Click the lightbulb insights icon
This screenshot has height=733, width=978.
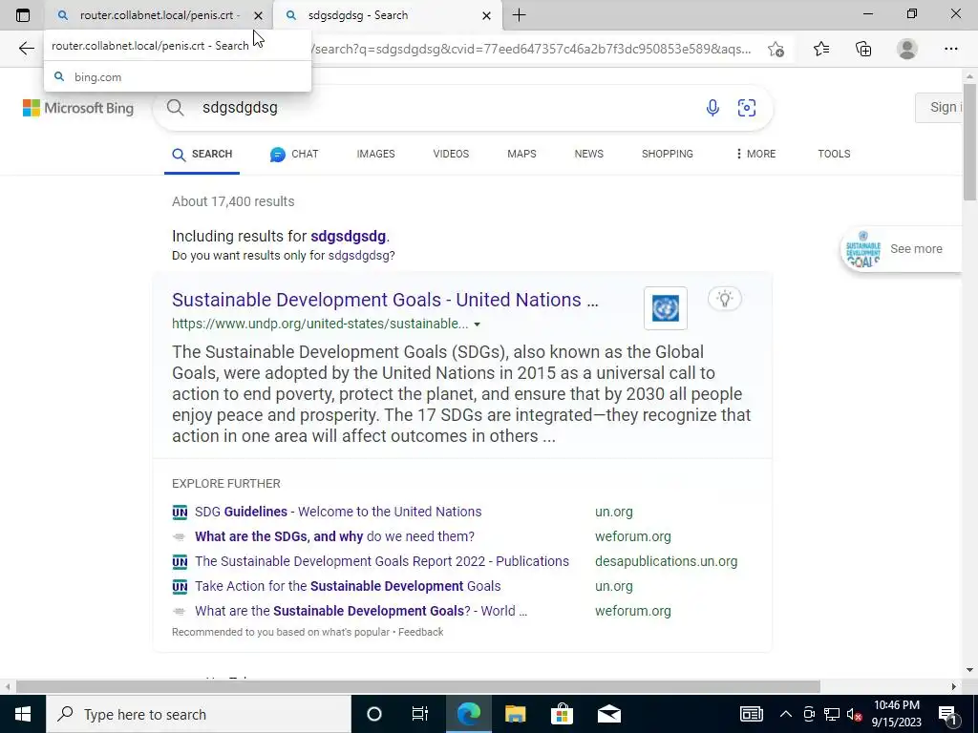tap(724, 299)
